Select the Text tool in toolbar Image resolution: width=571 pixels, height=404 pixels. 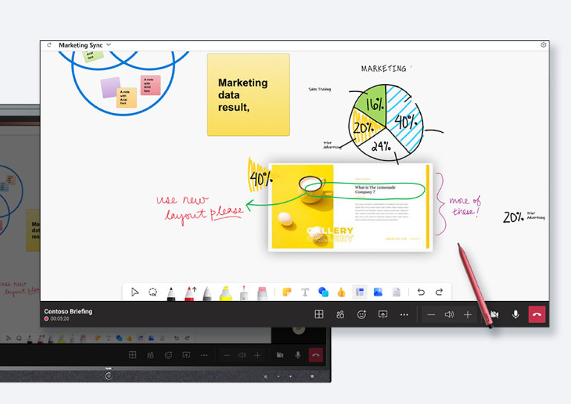pyautogui.click(x=305, y=292)
